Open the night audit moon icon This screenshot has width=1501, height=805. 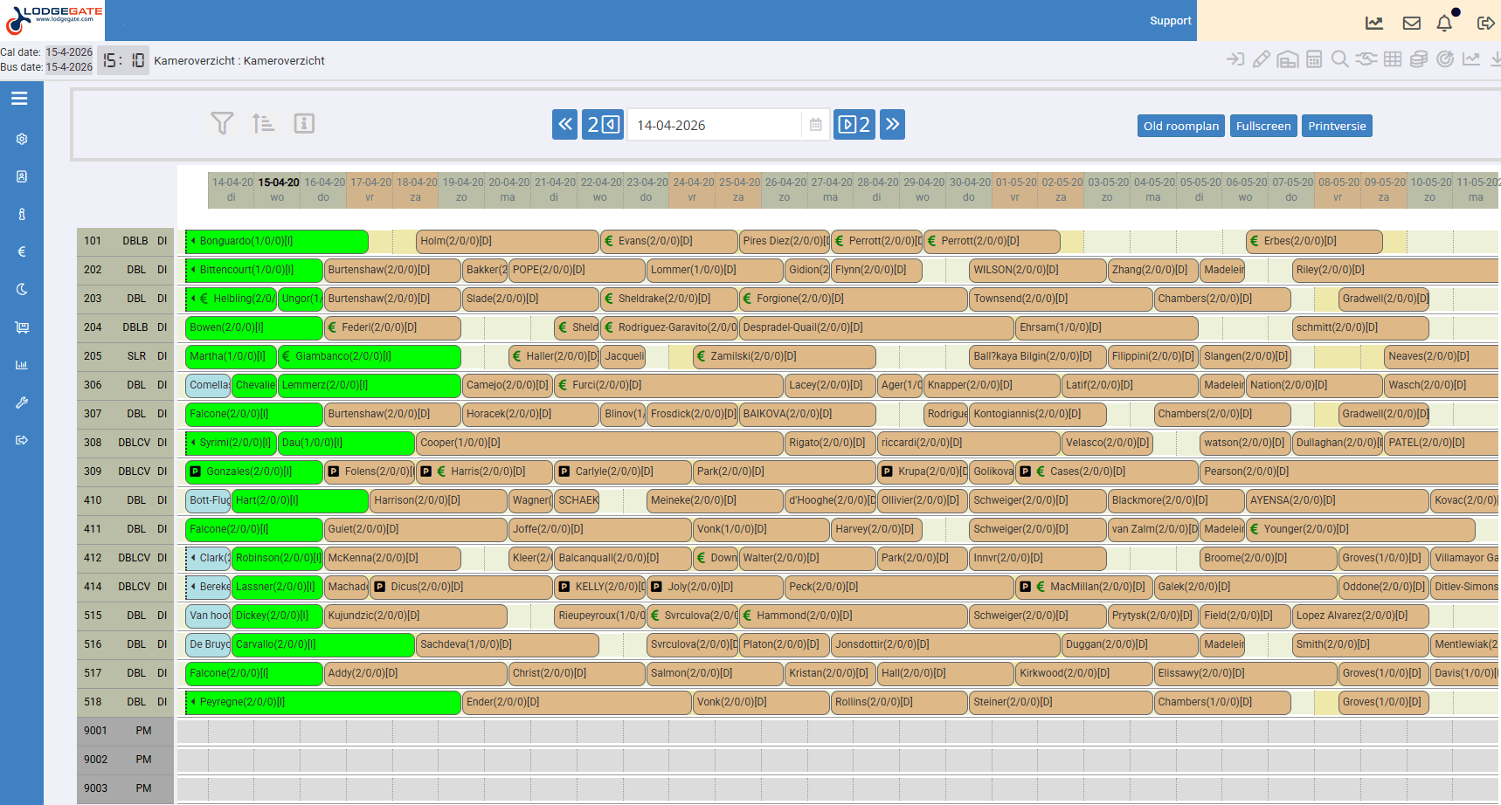click(x=22, y=289)
